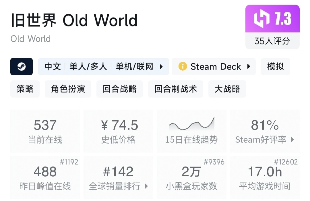The height and width of the screenshot is (201, 310).
Task: Tap the 当前在线 537 stat card
Action: tap(45, 131)
